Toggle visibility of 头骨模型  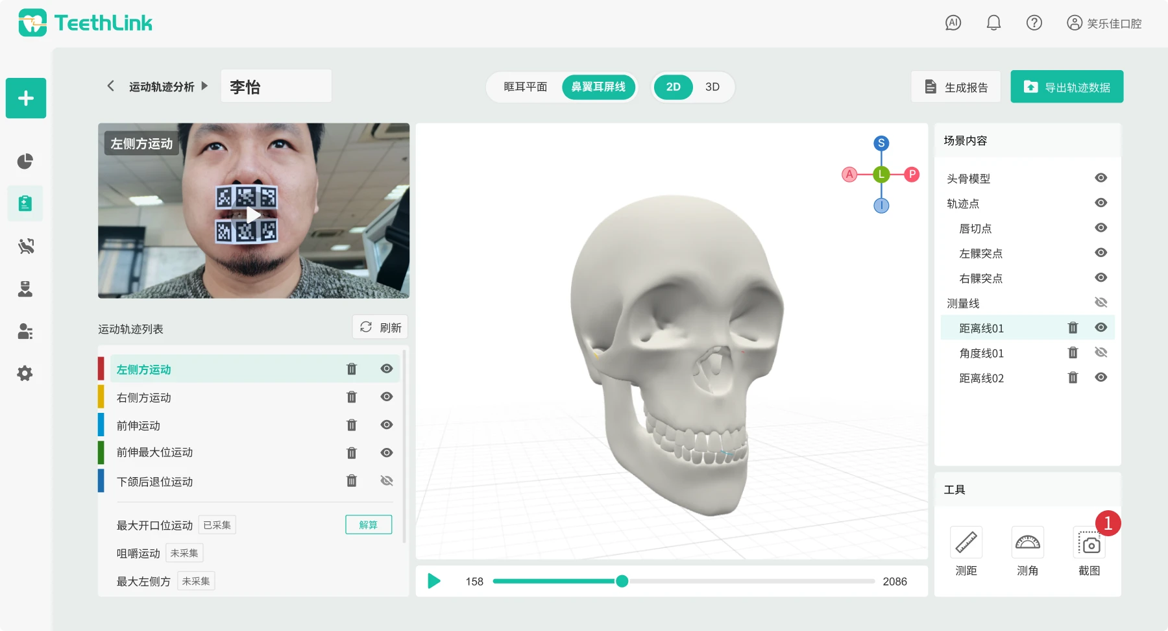point(1101,178)
